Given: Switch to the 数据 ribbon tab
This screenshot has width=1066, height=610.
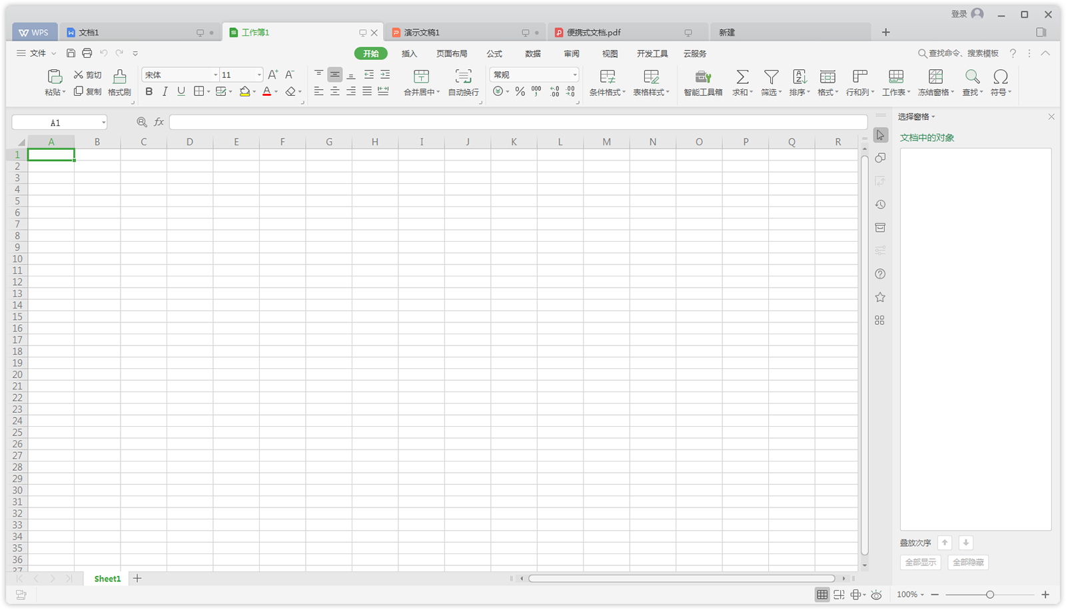Looking at the screenshot, I should click(533, 53).
